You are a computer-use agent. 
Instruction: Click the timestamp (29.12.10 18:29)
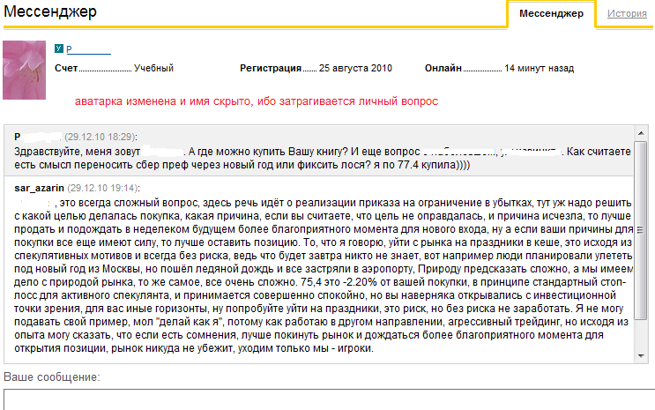point(100,137)
